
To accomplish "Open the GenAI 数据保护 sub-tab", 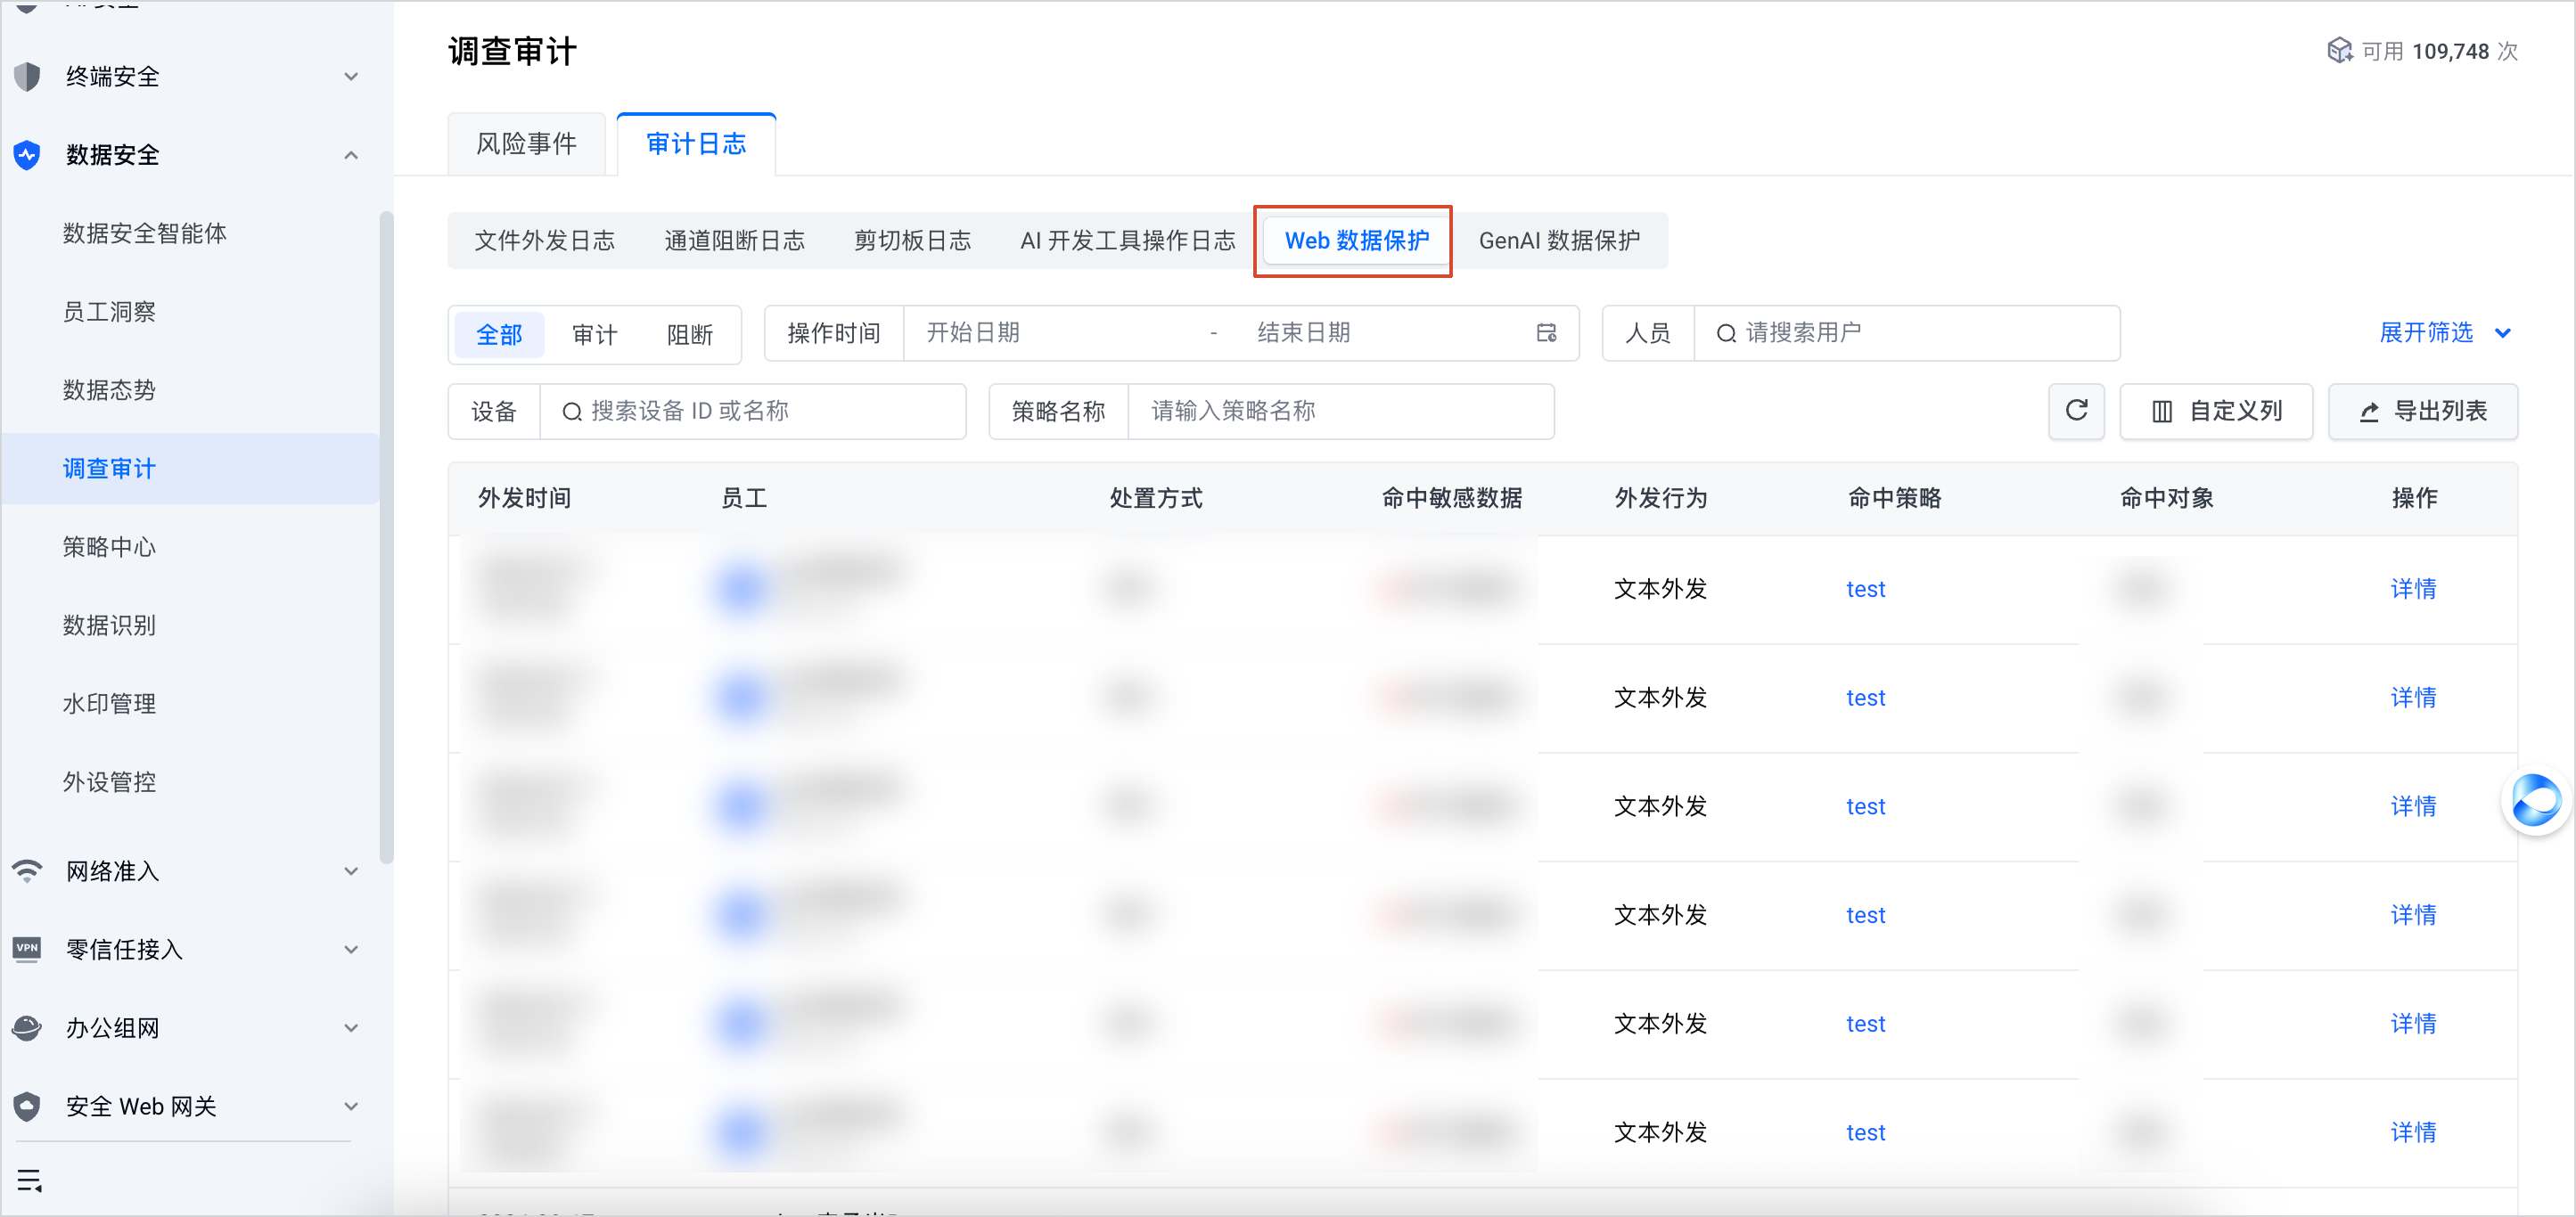I will [1559, 241].
